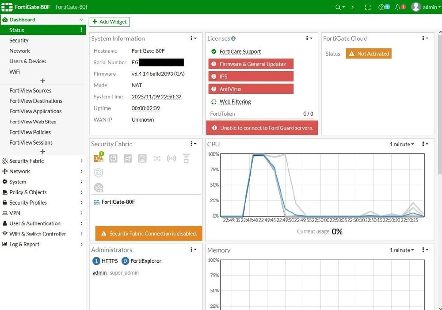This screenshot has width=442, height=310.
Task: Click the HTTPS administrator count badge
Action: coord(96,261)
